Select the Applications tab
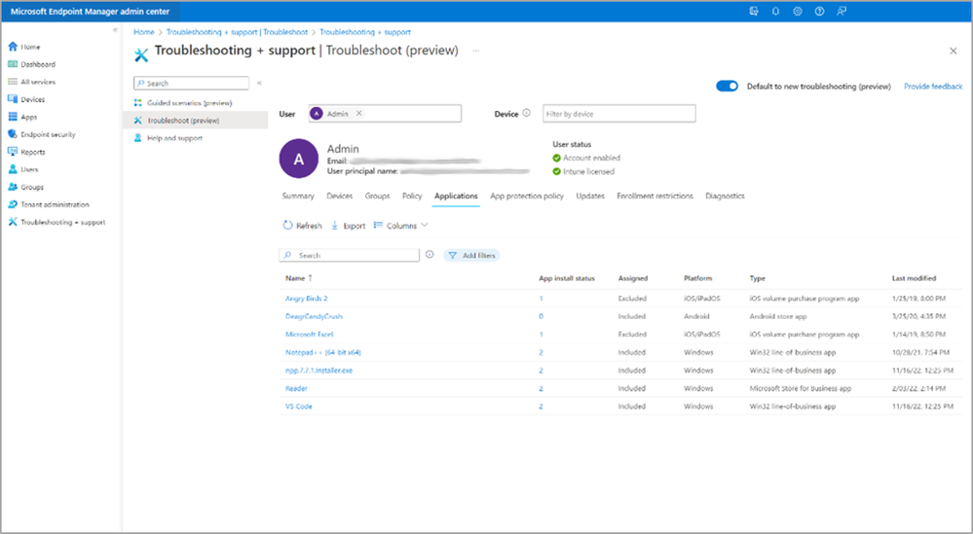The width and height of the screenshot is (973, 534). [x=456, y=196]
